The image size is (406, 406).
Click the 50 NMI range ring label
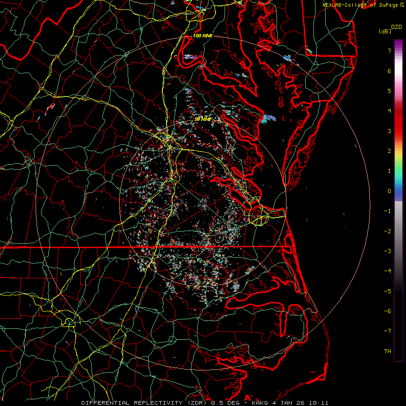tap(203, 119)
